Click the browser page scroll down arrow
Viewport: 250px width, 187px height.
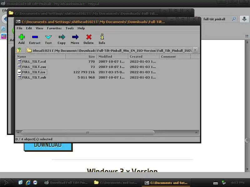pos(247,169)
